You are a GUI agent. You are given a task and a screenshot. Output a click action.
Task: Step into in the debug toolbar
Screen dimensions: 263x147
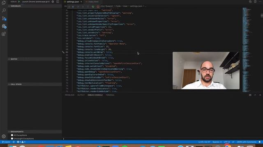(x=83, y=7)
